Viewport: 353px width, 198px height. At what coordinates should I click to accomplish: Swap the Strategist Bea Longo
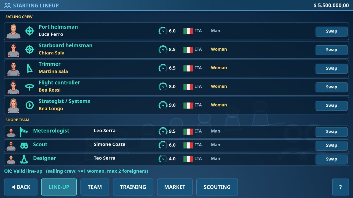331,106
